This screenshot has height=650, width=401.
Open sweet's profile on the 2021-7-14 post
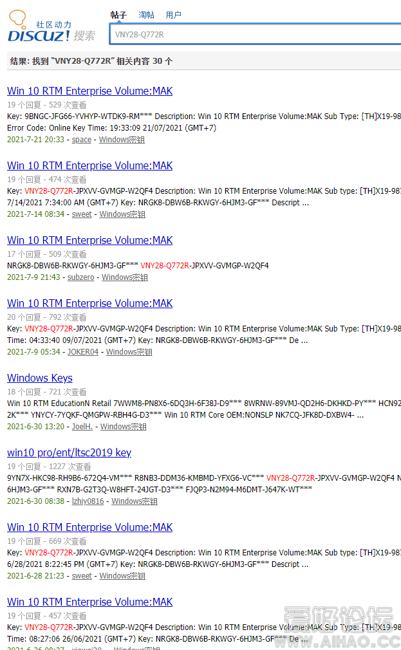(82, 214)
